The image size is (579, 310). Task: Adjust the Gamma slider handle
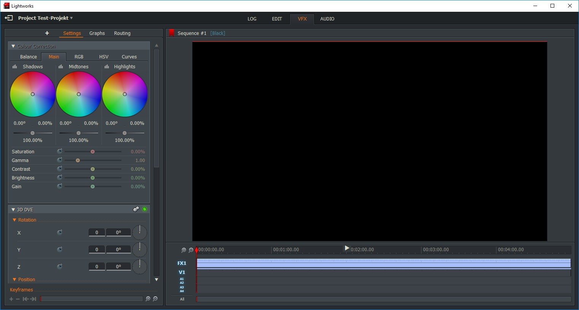(78, 161)
